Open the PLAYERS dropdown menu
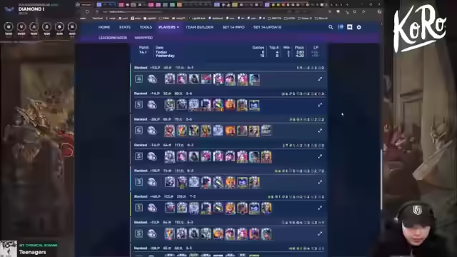457x257 pixels. [x=169, y=27]
